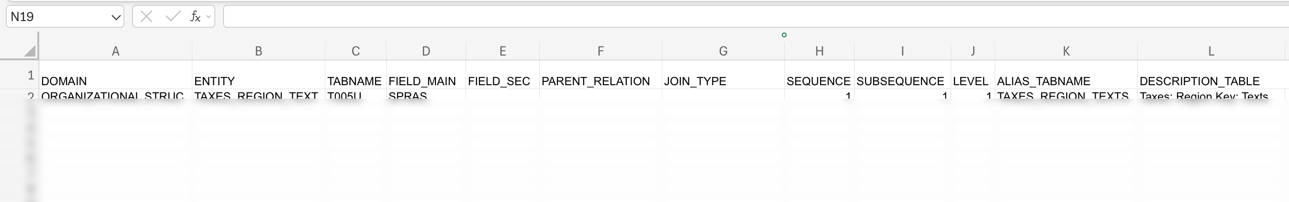Select column A header
Image resolution: width=1289 pixels, height=202 pixels.
click(x=116, y=51)
